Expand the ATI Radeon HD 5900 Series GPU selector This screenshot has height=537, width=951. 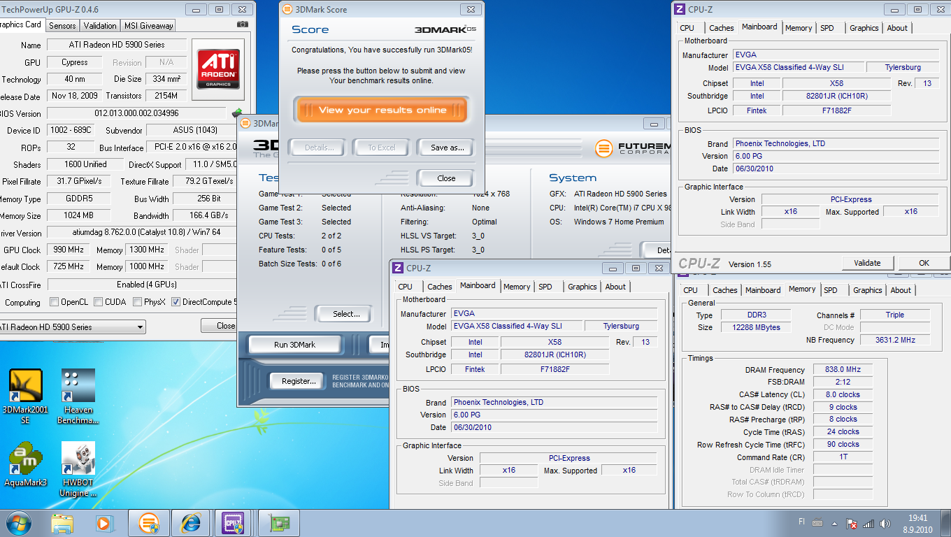point(141,327)
